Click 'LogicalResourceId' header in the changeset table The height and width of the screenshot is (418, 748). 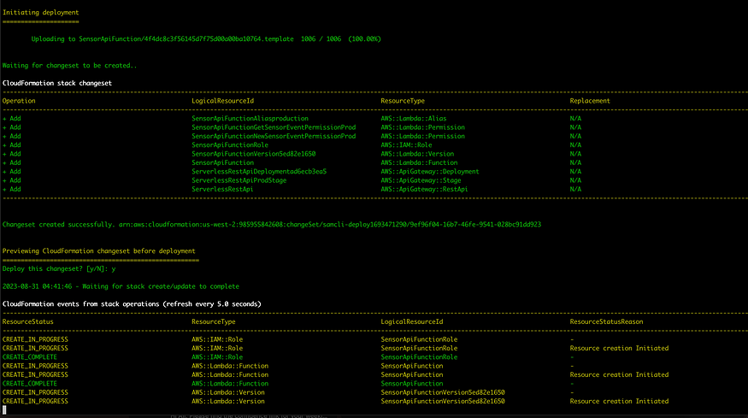[x=223, y=101]
